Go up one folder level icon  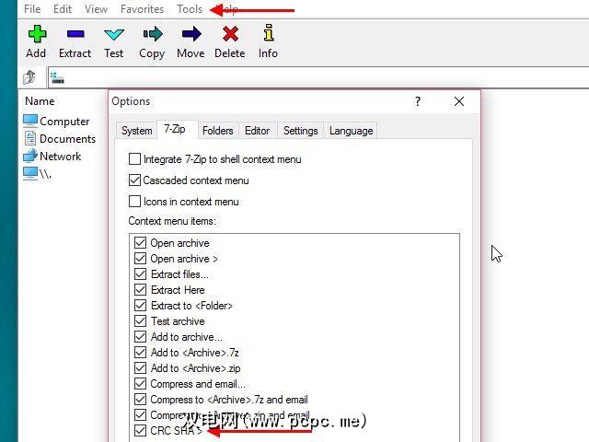point(29,77)
